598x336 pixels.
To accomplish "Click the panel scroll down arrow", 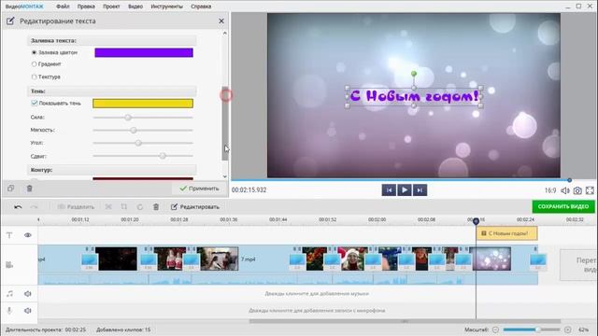I will coord(224,176).
